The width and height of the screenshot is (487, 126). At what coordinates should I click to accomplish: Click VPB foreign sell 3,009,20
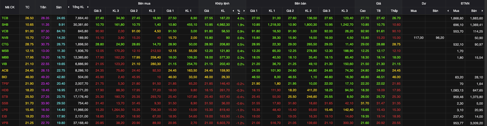[x=476, y=123]
